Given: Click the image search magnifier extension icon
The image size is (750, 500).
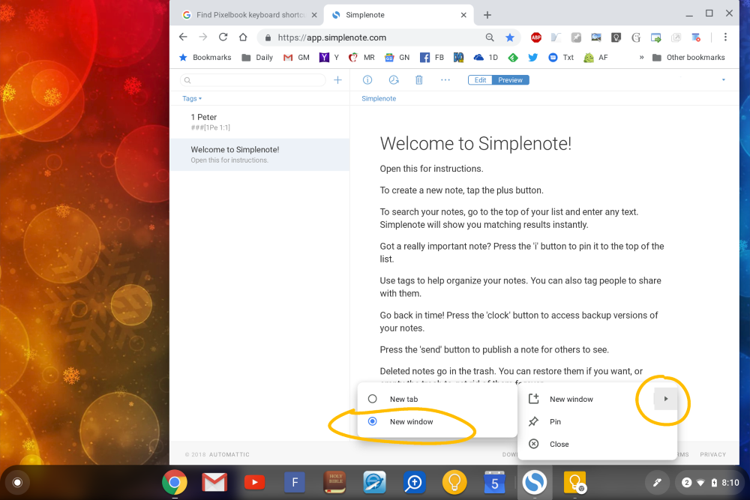Looking at the screenshot, I should 596,37.
